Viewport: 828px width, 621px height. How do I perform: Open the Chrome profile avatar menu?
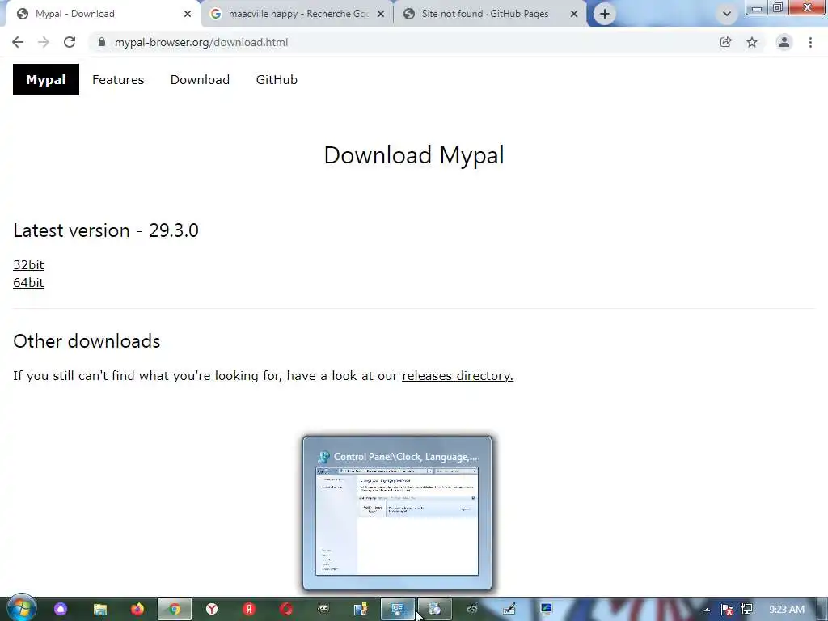click(x=784, y=42)
